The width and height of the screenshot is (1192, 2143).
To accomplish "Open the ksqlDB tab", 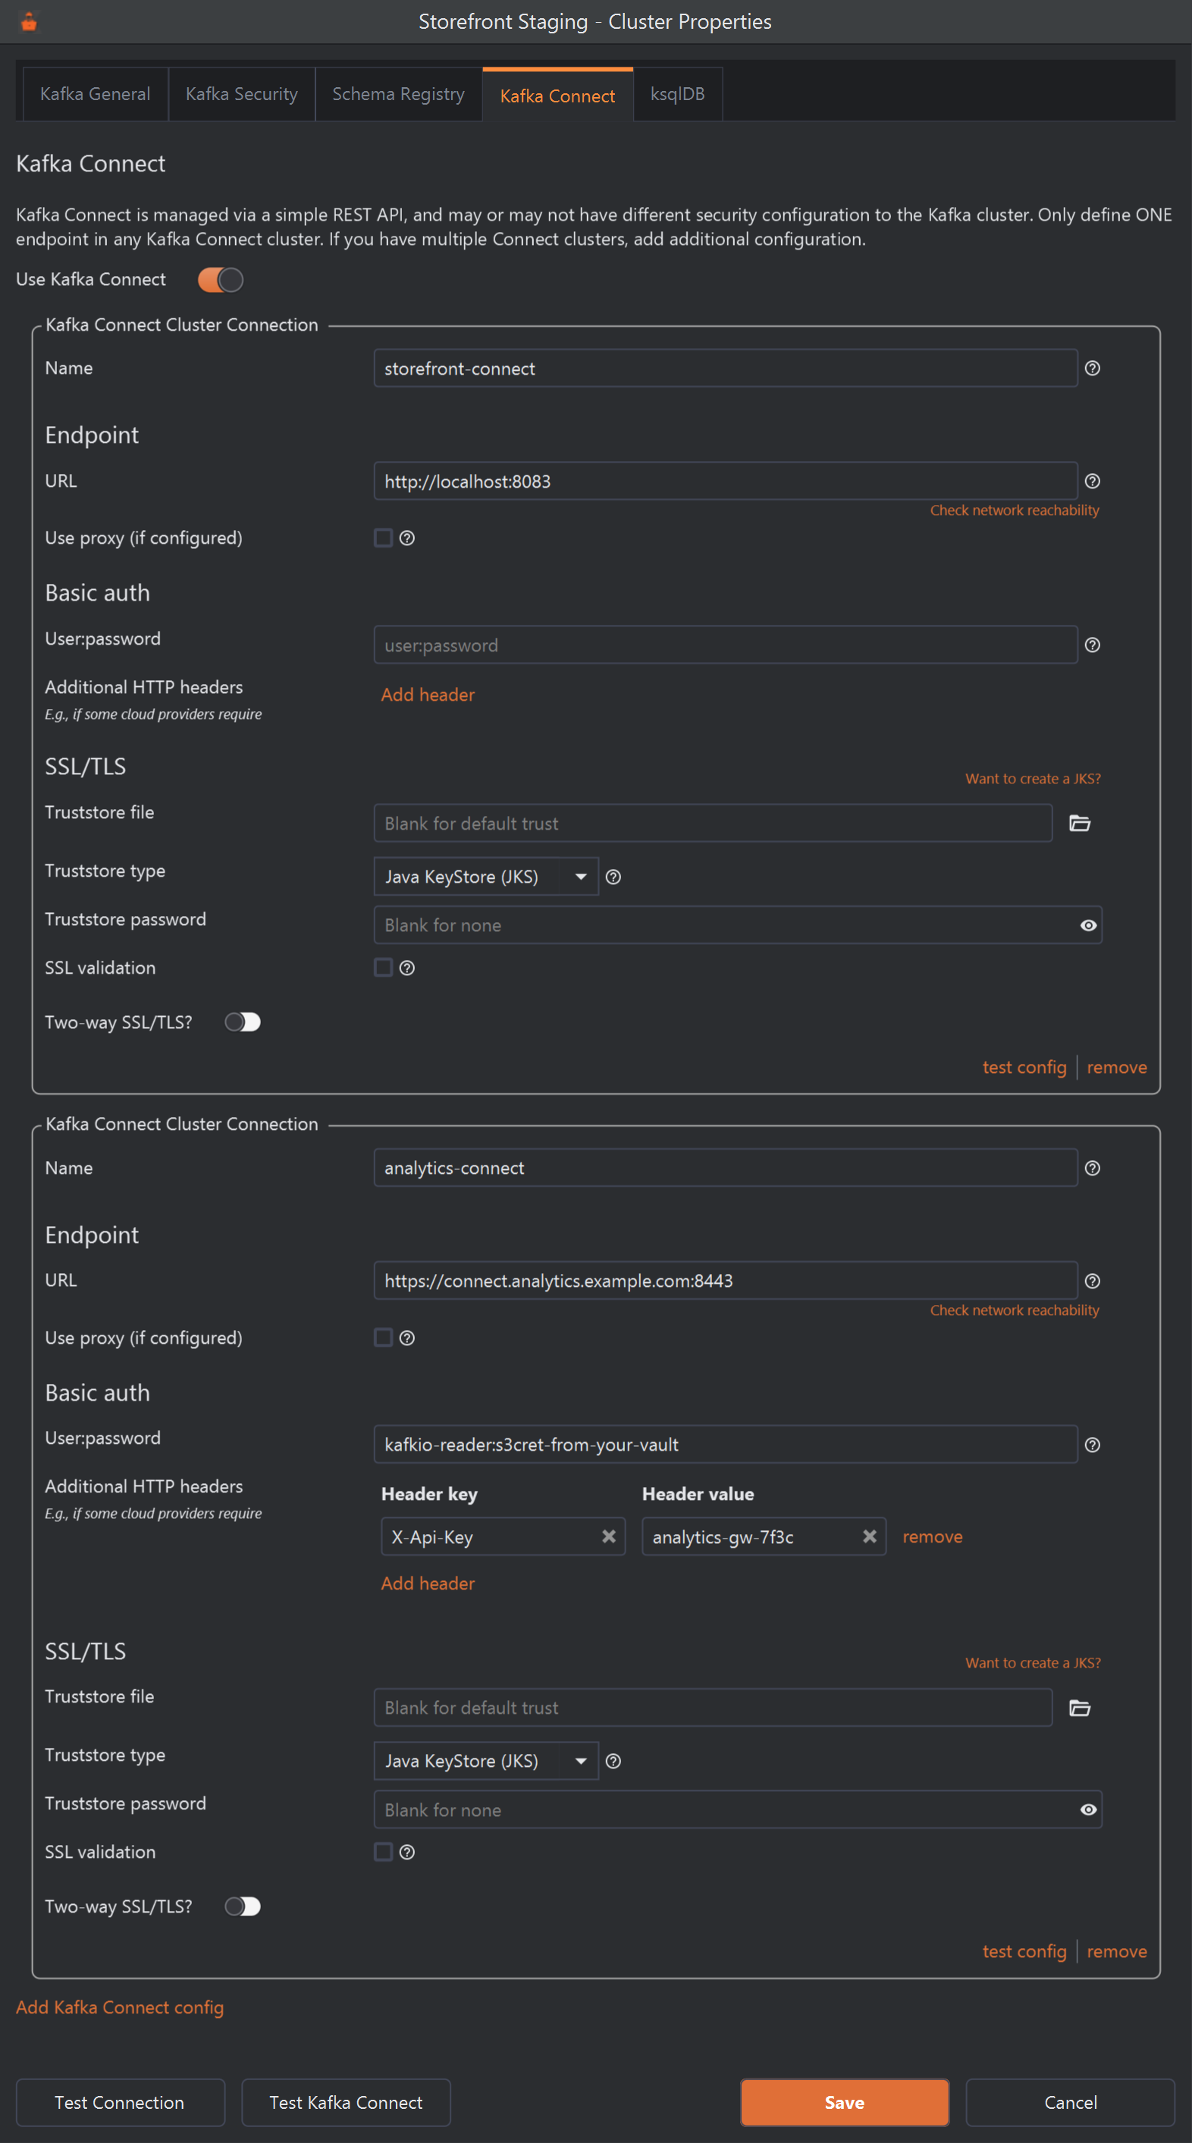I will pos(677,94).
